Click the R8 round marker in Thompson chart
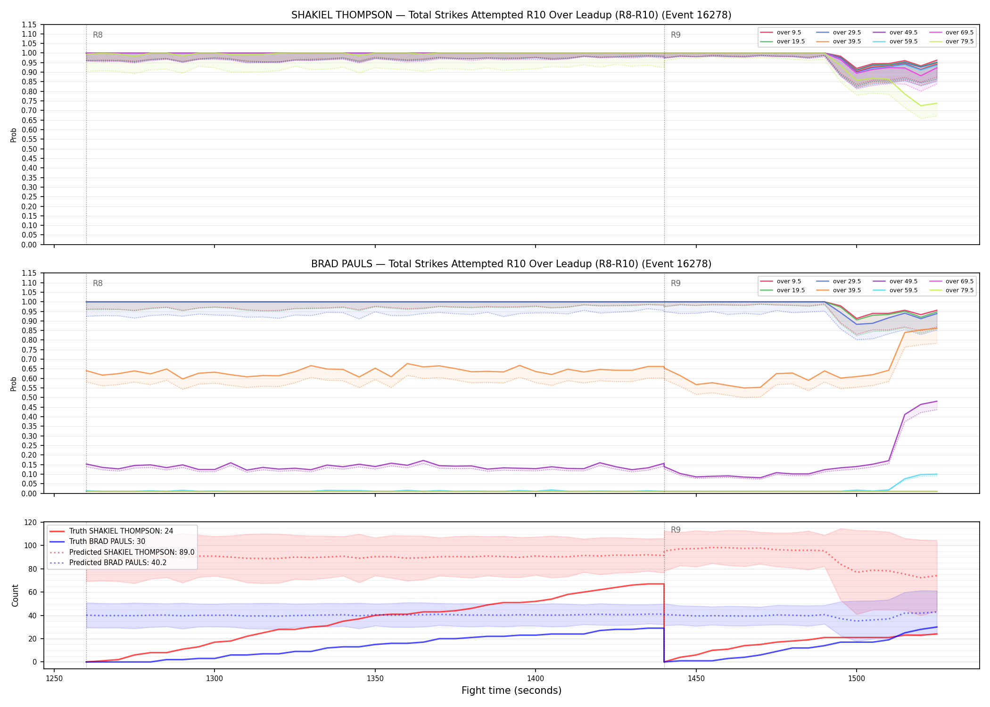This screenshot has width=990, height=707. (x=98, y=35)
